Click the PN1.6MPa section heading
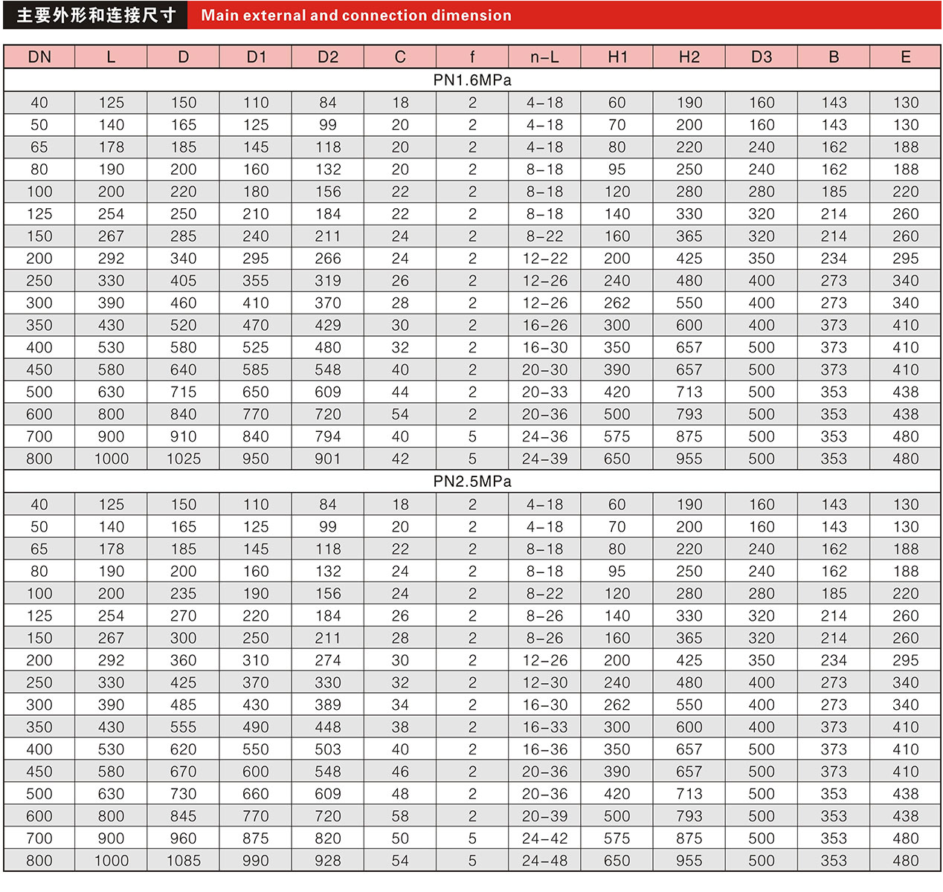Viewport: 943px width, 892px height. [x=472, y=80]
